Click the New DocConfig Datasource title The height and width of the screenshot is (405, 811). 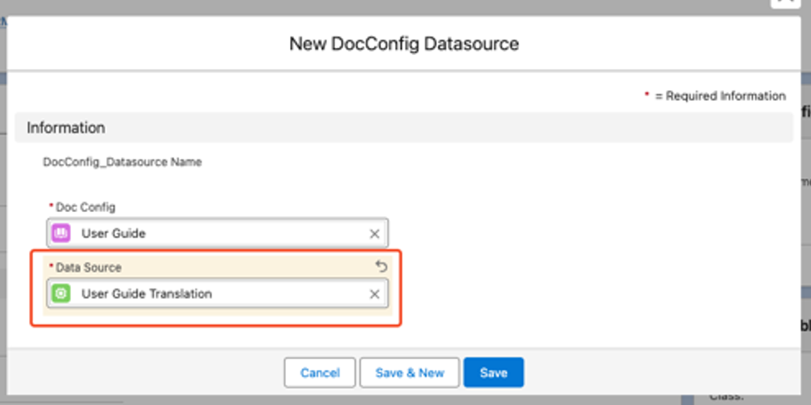coord(404,44)
